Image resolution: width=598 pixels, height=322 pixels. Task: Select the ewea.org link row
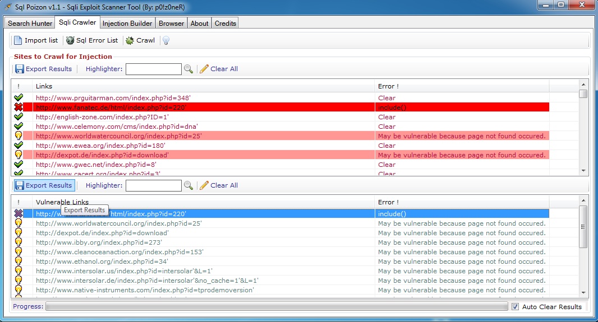100,146
